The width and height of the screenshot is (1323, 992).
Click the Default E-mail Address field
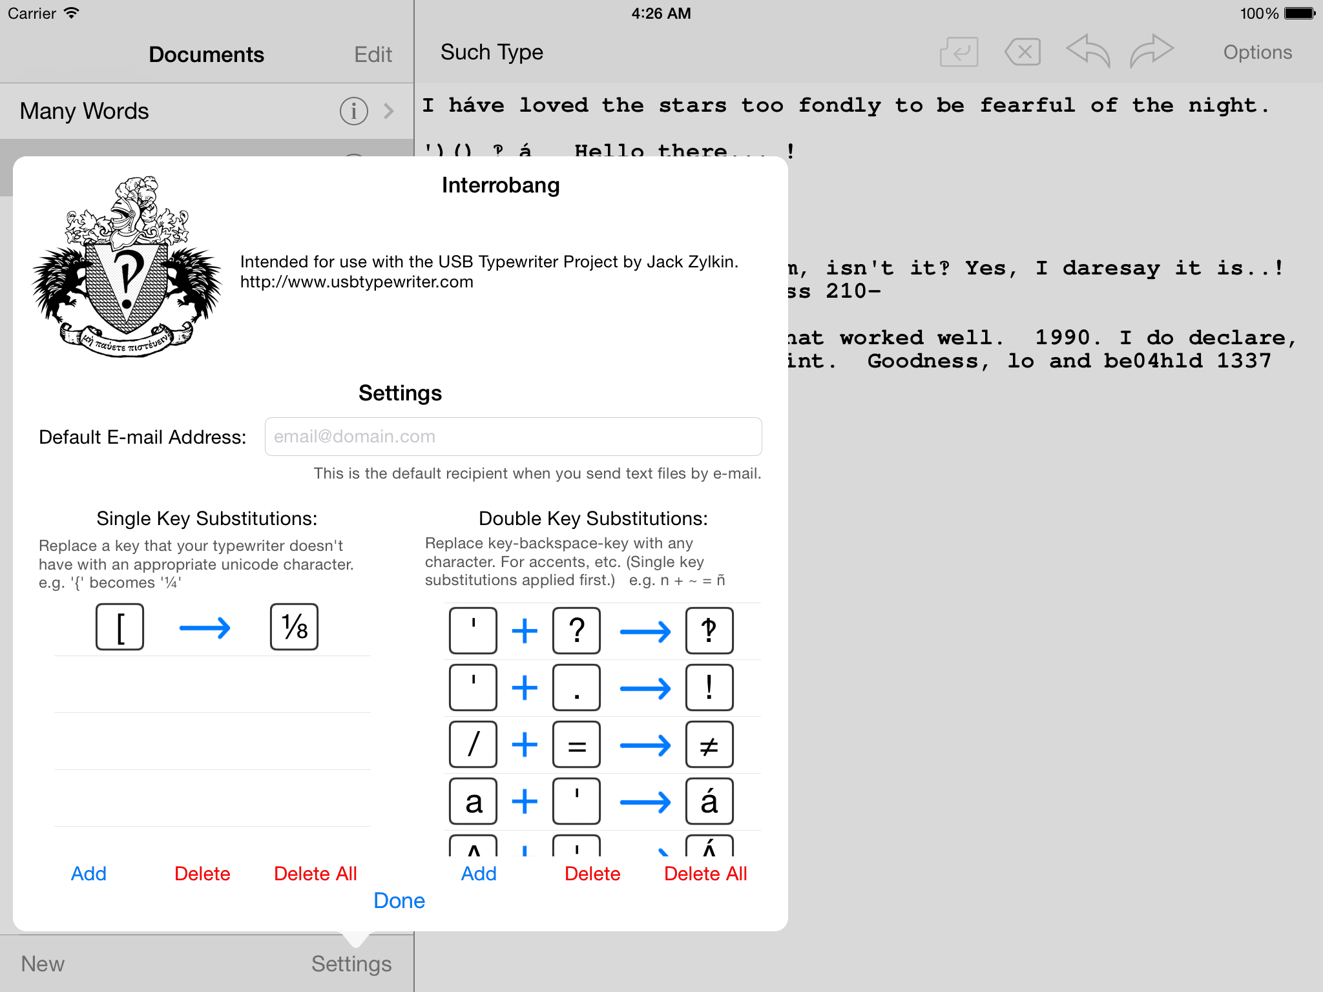click(x=513, y=437)
